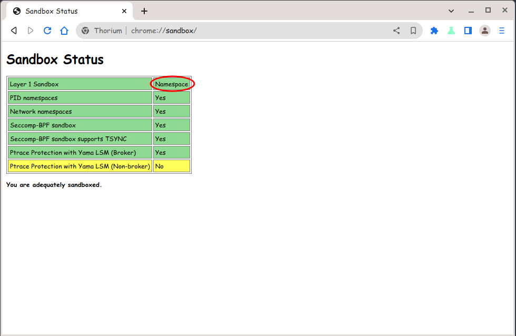Viewport: 516px width, 336px height.
Task: Open a new tab with the plus button
Action: coord(144,11)
